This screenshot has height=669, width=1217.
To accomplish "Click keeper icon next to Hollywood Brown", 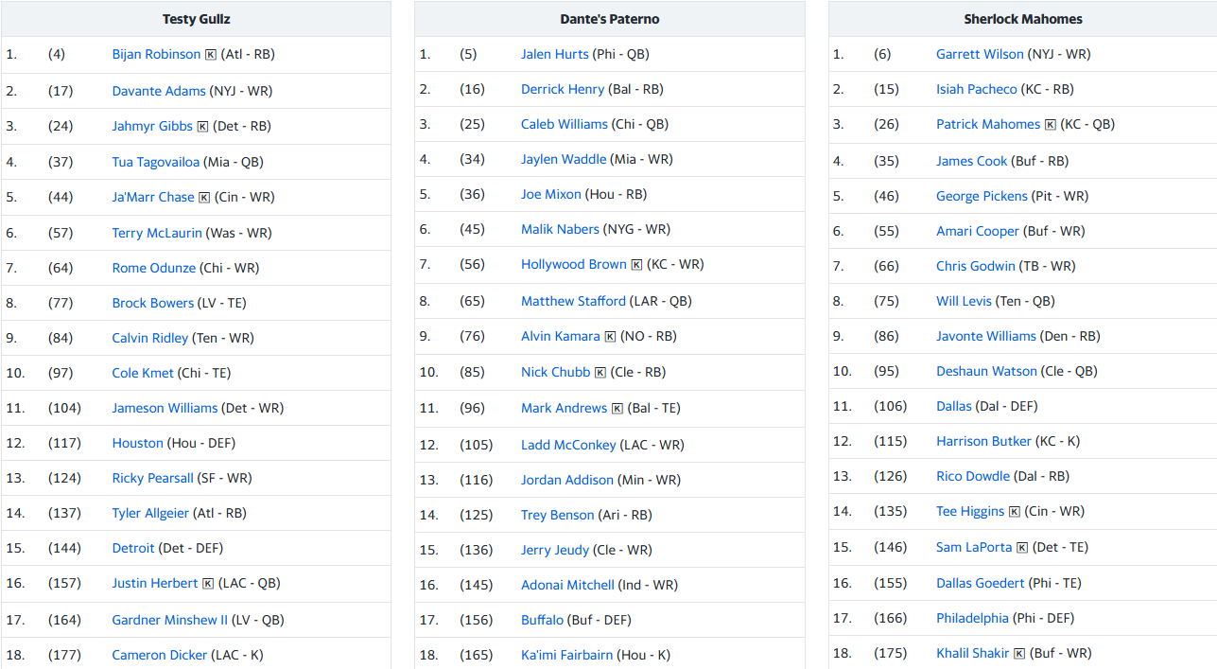I will (636, 265).
